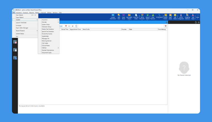
Task: Open Master Fee Schedule
Action: click(49, 29)
